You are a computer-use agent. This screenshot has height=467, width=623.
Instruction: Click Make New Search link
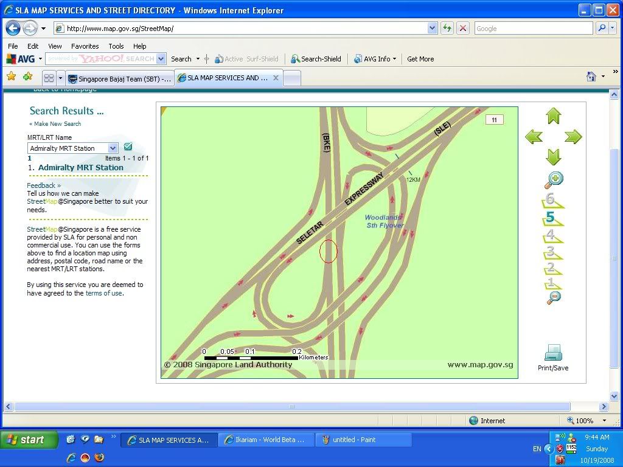pos(57,124)
